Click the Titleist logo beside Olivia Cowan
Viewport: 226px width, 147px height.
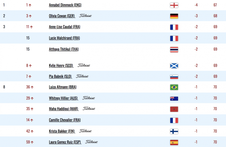tap(85, 16)
